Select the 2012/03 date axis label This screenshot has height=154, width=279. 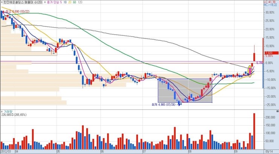[x=6, y=151]
